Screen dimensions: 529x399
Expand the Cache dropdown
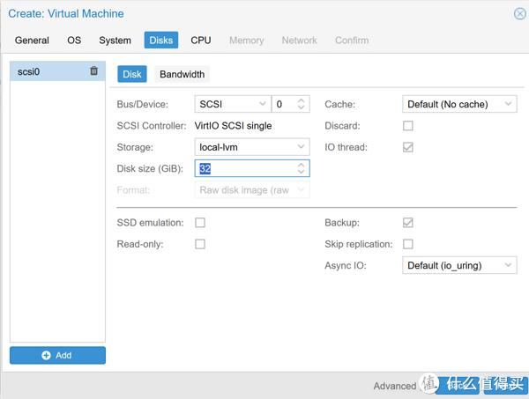click(x=458, y=104)
